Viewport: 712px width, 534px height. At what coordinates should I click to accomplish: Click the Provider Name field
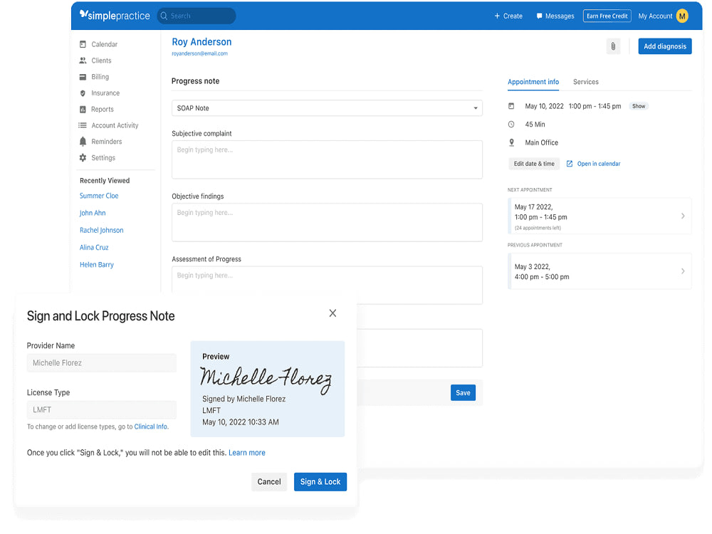tap(102, 363)
